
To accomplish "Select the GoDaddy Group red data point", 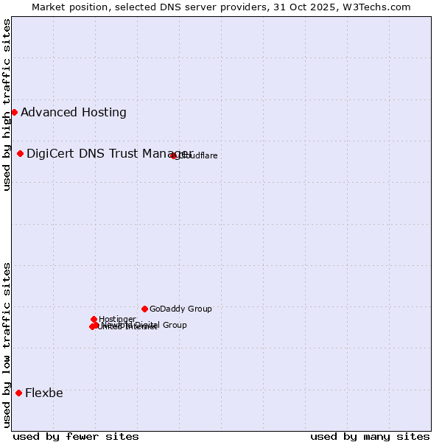I will click(x=144, y=309).
